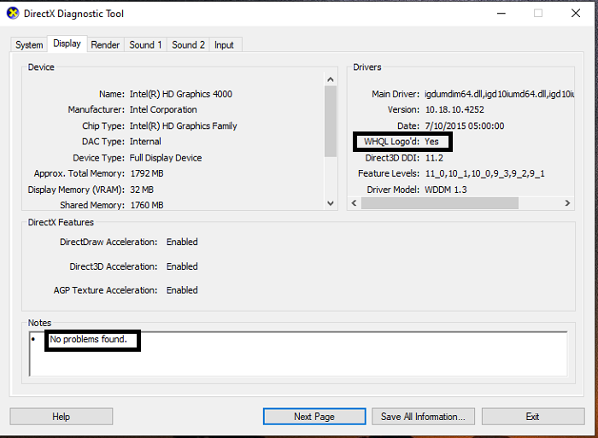Click the Drivers horizontal scrollbar thumb
This screenshot has height=438, width=598.
(440, 203)
